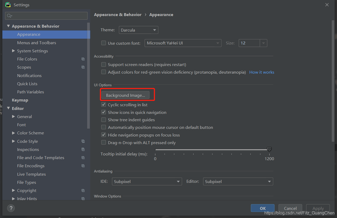Expand the Color Scheme tree node

click(13, 133)
